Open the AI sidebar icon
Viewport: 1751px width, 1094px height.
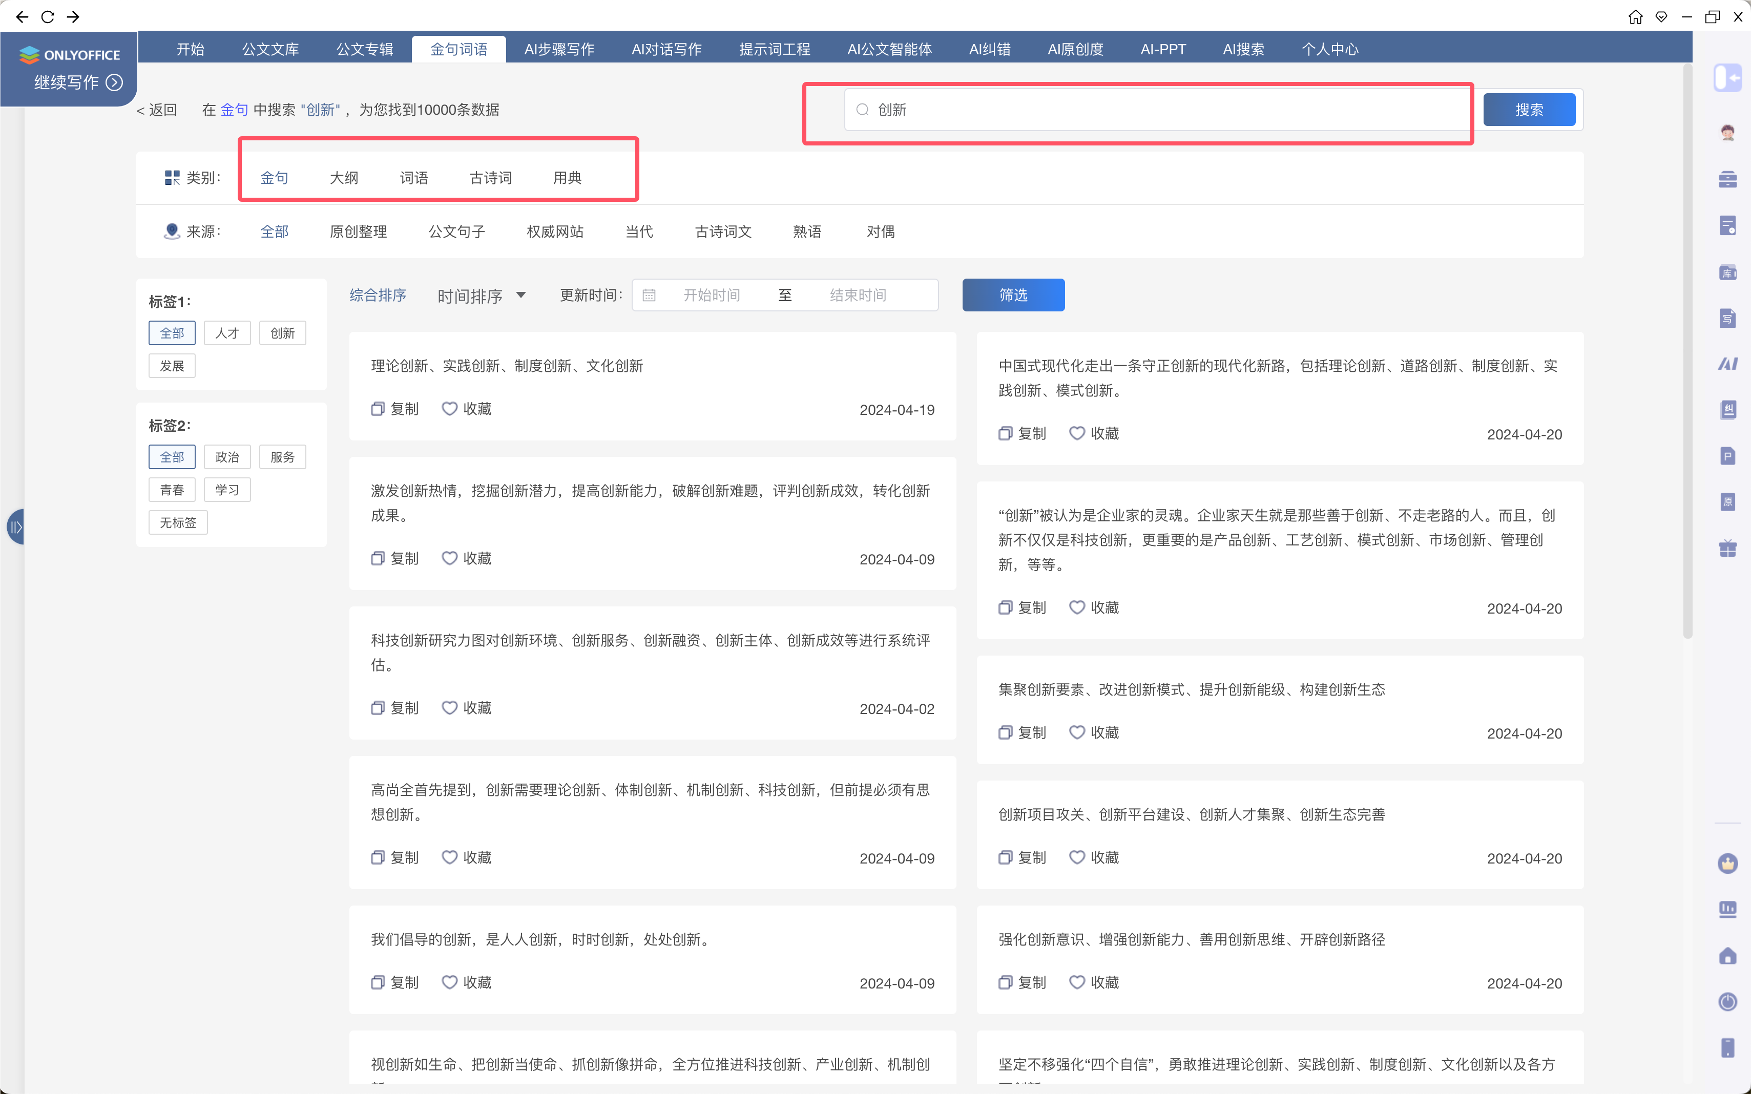pos(1727,364)
